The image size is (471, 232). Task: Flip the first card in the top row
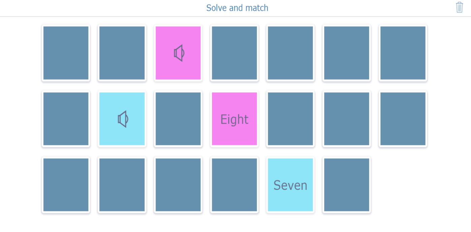pos(66,53)
